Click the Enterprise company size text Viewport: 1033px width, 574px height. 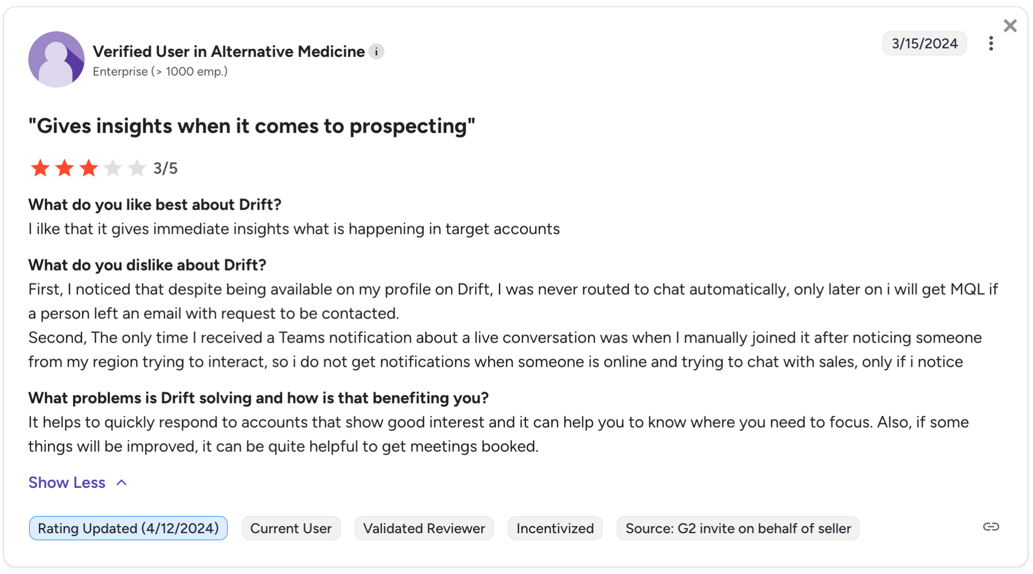pos(159,72)
